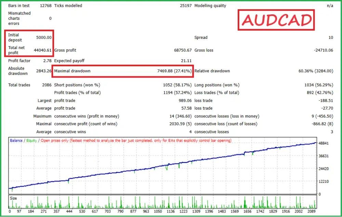Screen dimensions: 342x217
Task: Click the Total net profit value 44040.61
Action: 43,50
